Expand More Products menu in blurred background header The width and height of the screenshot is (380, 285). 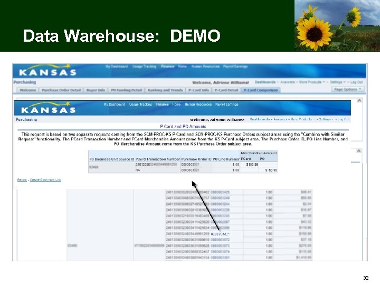pyautogui.click(x=312, y=82)
